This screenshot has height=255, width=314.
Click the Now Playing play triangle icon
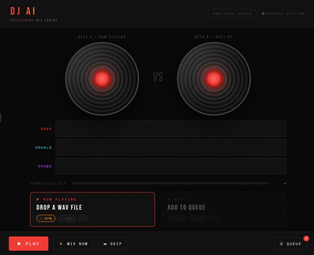click(38, 199)
